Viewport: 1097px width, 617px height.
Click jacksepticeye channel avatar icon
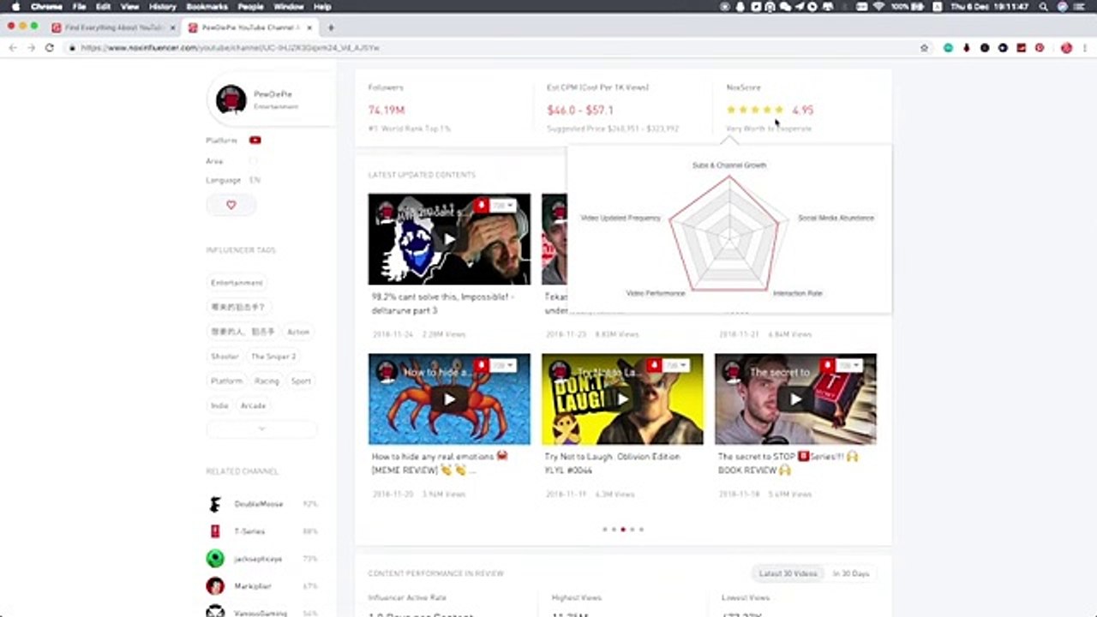[x=215, y=559]
